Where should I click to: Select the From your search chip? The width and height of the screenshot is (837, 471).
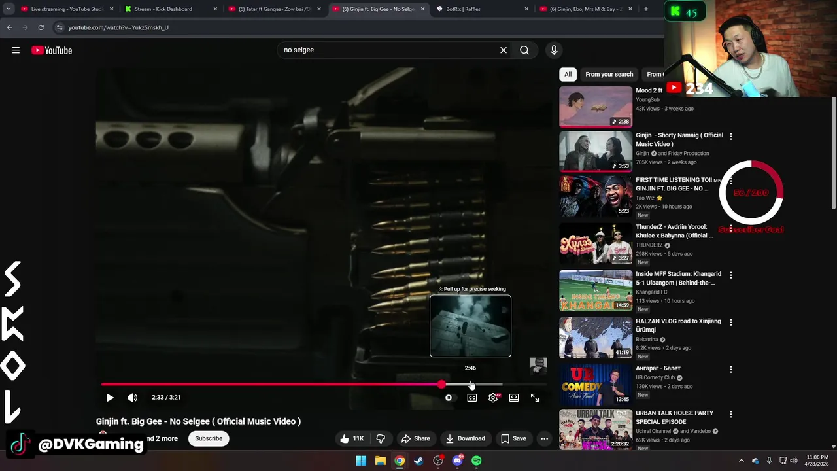pyautogui.click(x=609, y=74)
